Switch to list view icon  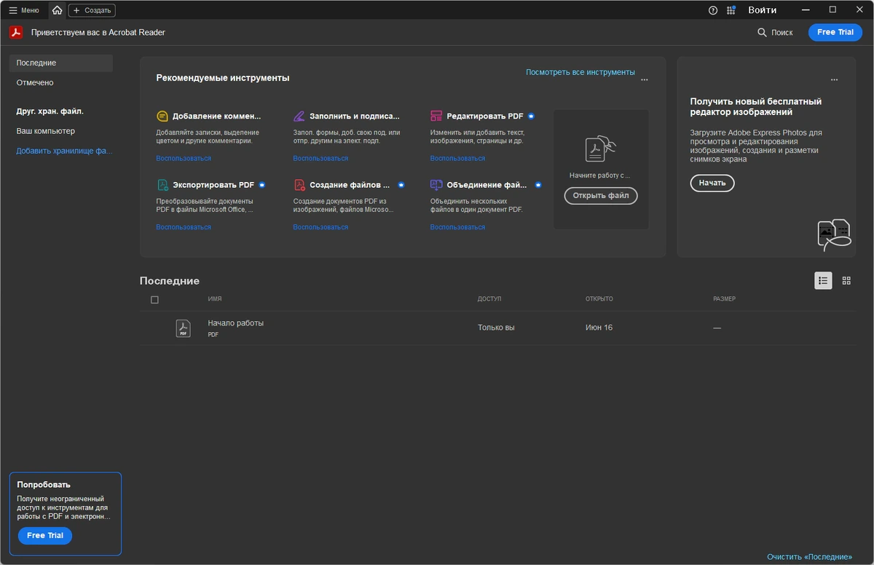click(x=823, y=280)
